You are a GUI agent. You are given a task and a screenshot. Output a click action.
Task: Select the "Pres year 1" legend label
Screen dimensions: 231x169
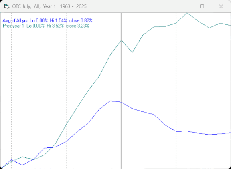click(x=13, y=26)
